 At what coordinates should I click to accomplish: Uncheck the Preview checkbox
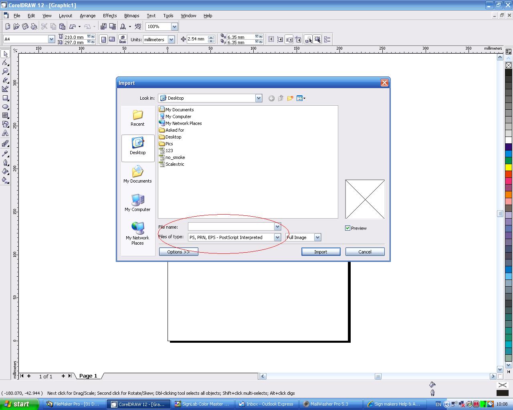pos(347,228)
